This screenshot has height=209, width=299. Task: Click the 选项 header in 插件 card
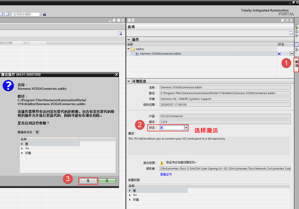(131, 27)
